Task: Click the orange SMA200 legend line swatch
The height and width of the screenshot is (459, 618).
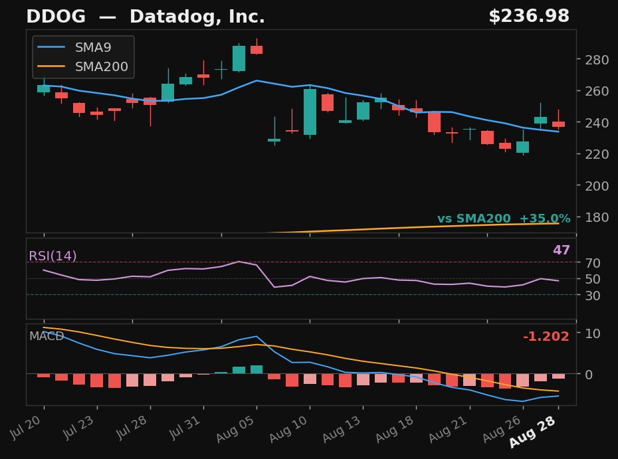Action: coord(51,66)
